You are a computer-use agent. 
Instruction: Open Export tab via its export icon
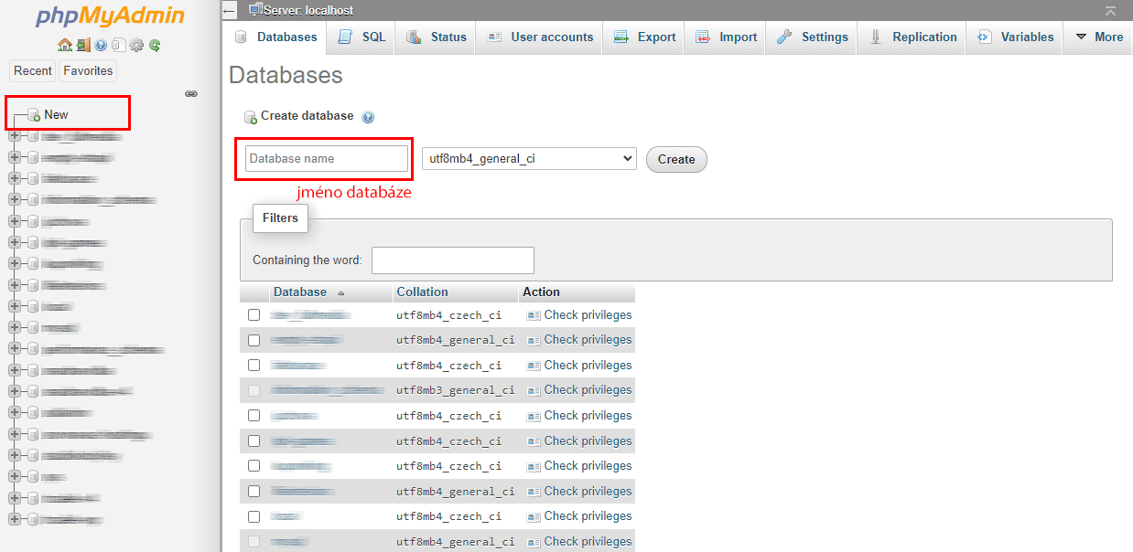coord(621,37)
